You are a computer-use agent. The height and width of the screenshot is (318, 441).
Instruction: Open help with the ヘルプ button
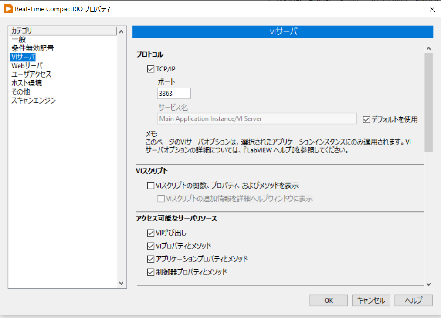pos(414,301)
